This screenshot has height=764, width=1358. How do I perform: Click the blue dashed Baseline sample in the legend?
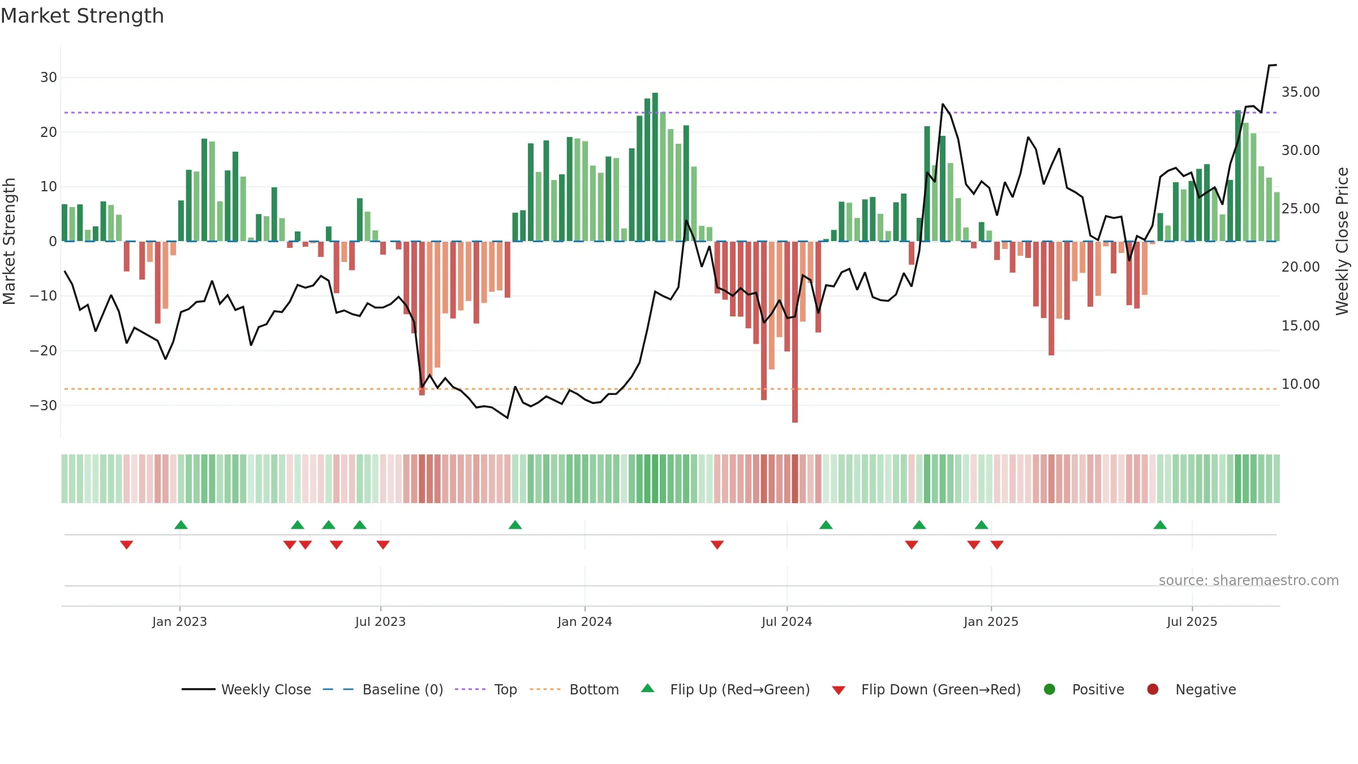(x=338, y=689)
